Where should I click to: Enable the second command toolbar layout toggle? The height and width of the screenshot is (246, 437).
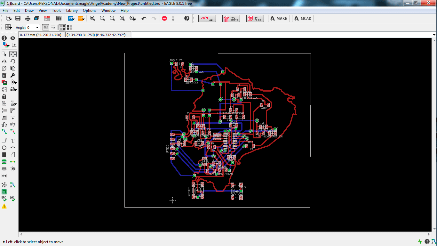coord(69,27)
